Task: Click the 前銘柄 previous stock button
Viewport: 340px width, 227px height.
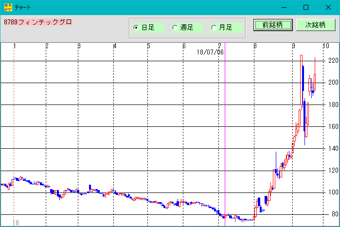Action: 273,25
